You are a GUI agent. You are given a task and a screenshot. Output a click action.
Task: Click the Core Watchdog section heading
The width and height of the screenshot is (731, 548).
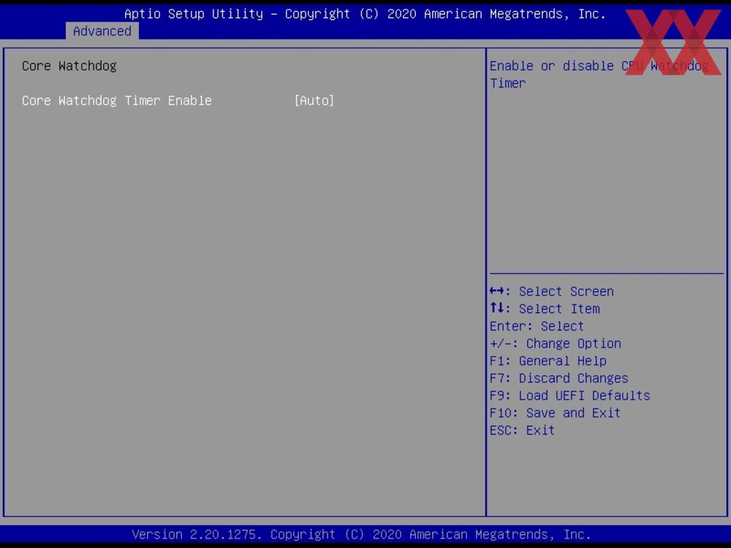tap(69, 66)
